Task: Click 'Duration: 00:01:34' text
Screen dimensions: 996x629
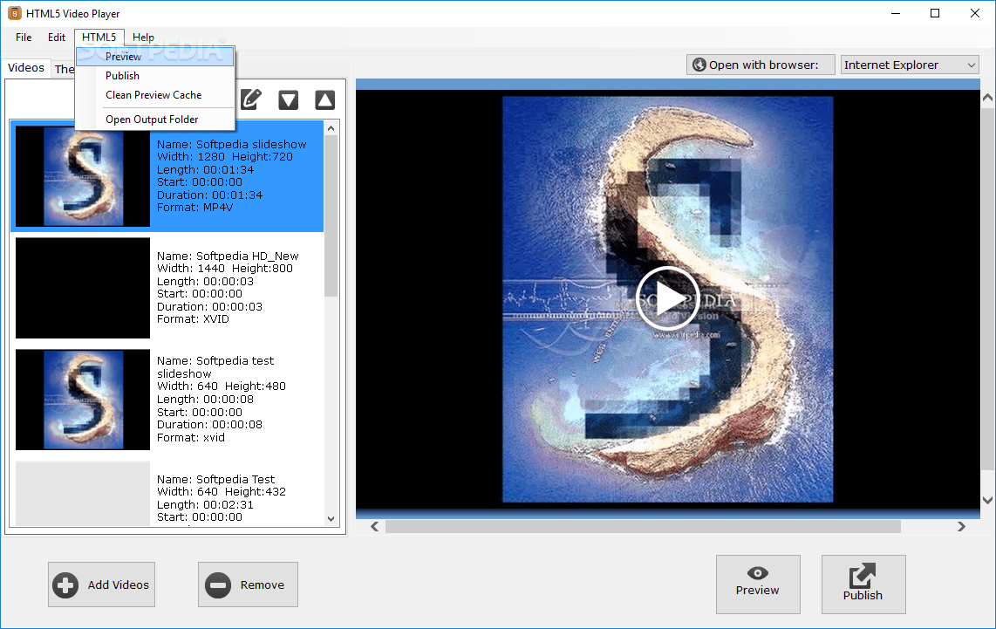Action: [209, 195]
